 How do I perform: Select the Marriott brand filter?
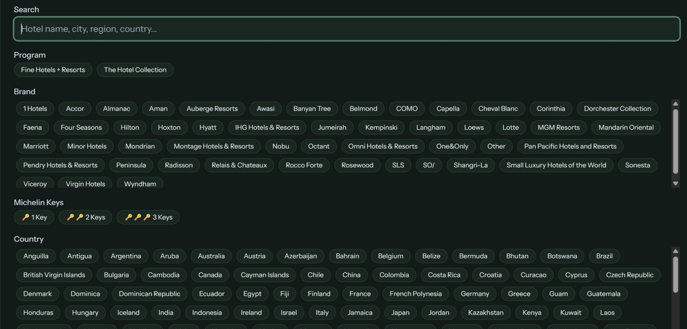36,146
